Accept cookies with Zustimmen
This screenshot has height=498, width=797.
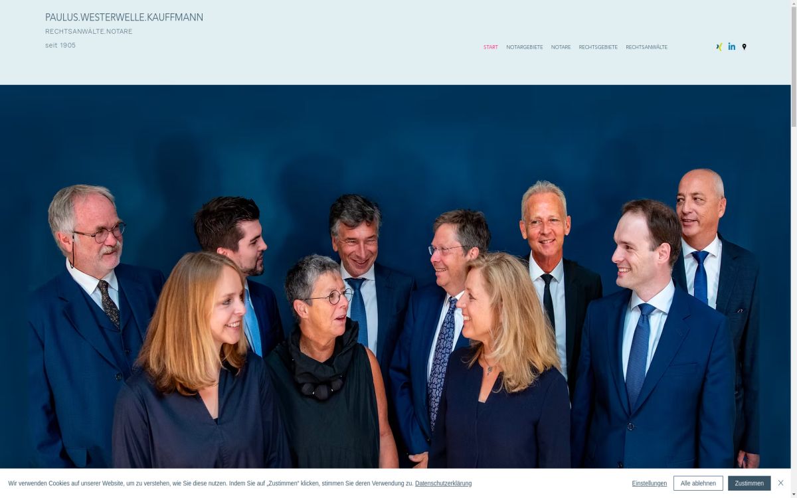click(x=749, y=483)
